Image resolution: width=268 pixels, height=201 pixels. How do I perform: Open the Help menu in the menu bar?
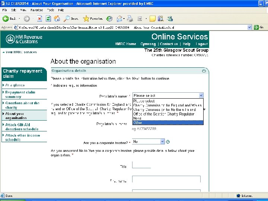pyautogui.click(x=61, y=10)
